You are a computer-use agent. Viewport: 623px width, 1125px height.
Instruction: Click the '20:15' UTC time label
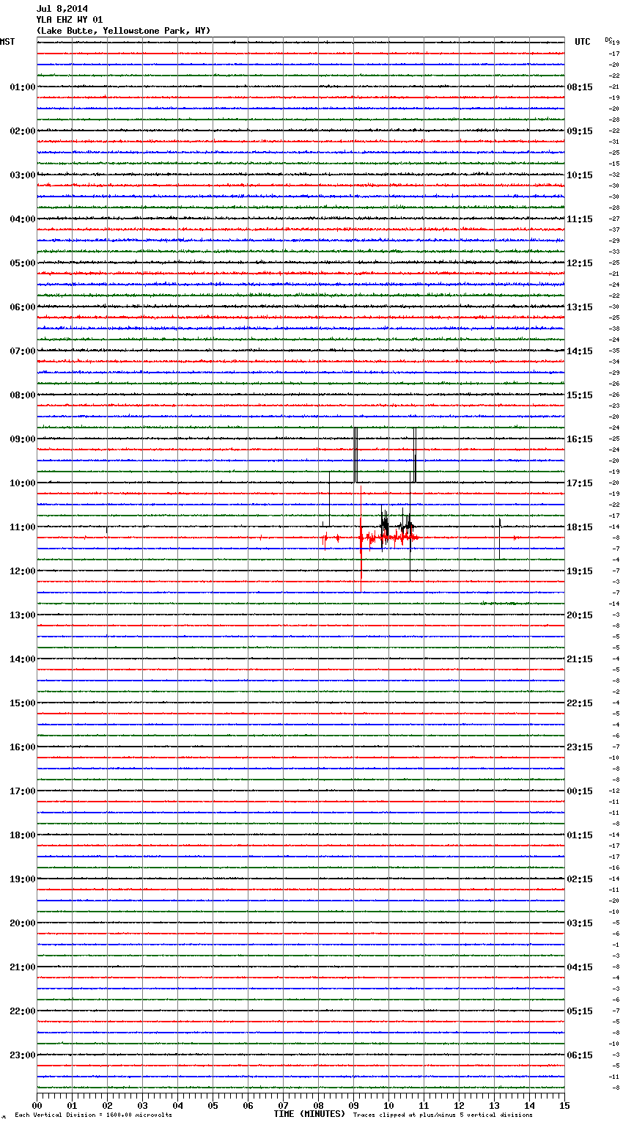click(x=580, y=615)
